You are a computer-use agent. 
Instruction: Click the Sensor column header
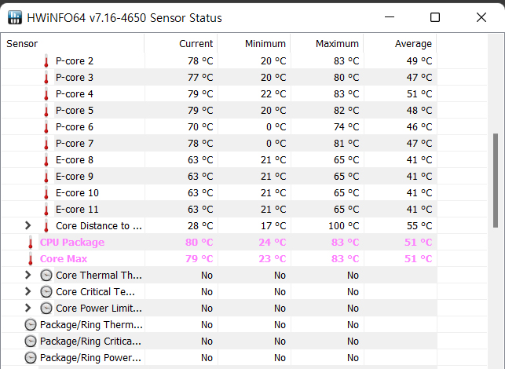pos(22,44)
